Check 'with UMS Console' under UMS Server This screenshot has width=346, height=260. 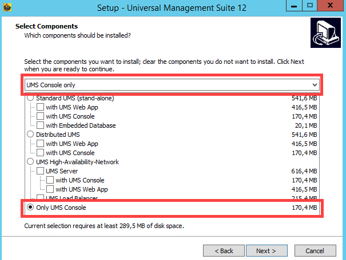[50, 180]
